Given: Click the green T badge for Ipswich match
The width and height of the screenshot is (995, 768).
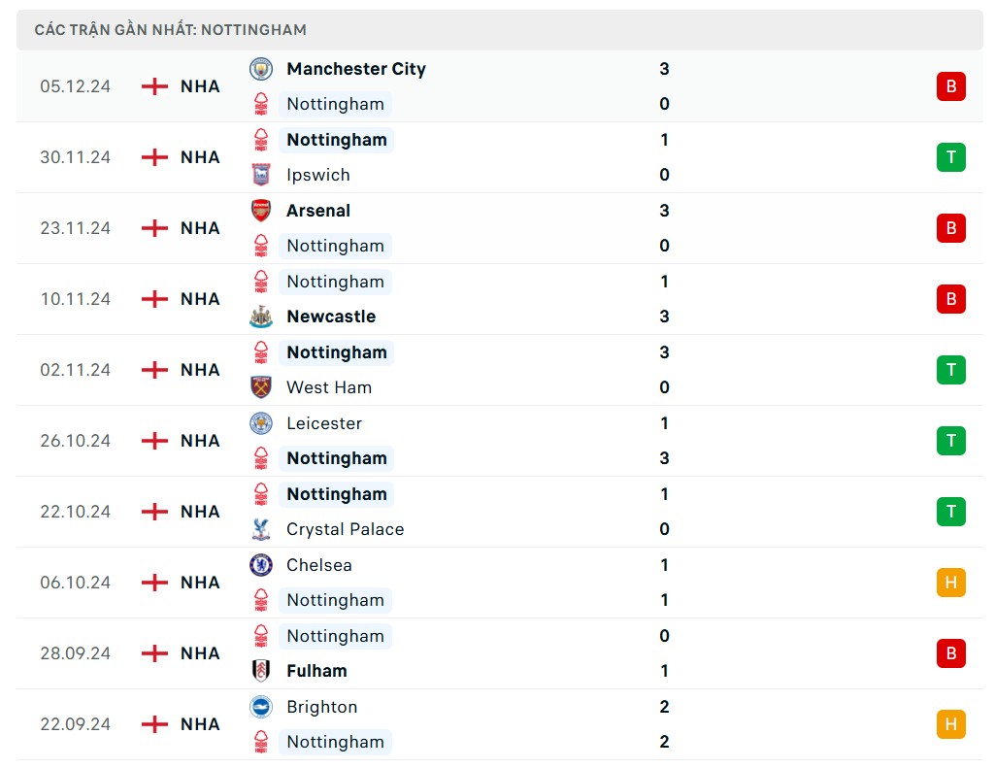Looking at the screenshot, I should tap(950, 157).
